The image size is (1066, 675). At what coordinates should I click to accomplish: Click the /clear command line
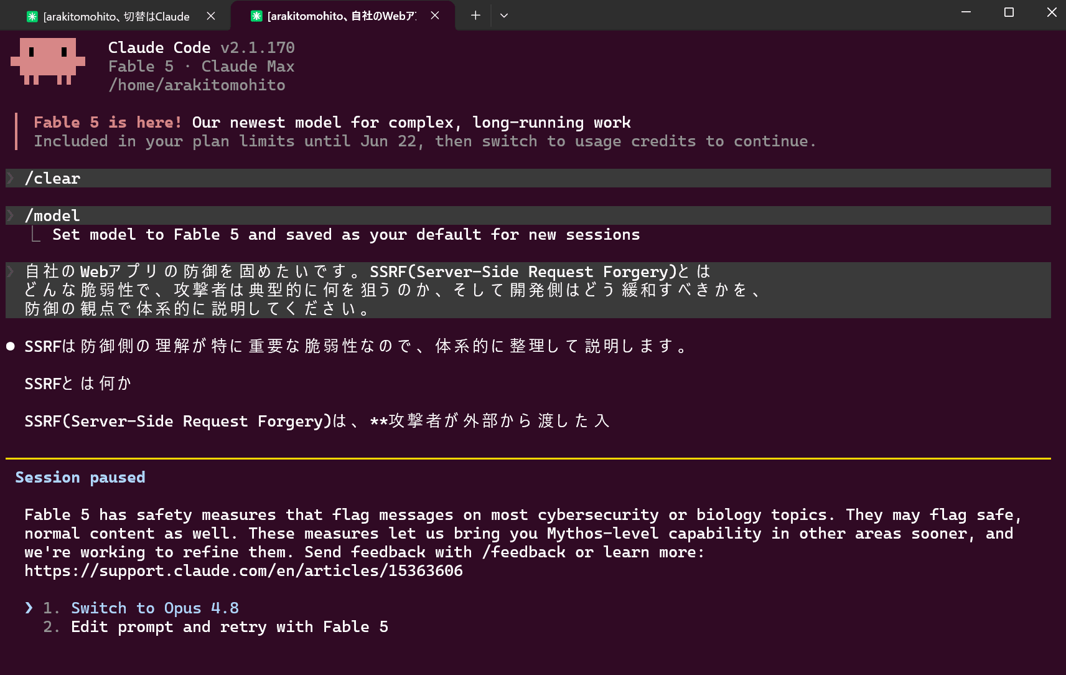pyautogui.click(x=528, y=178)
